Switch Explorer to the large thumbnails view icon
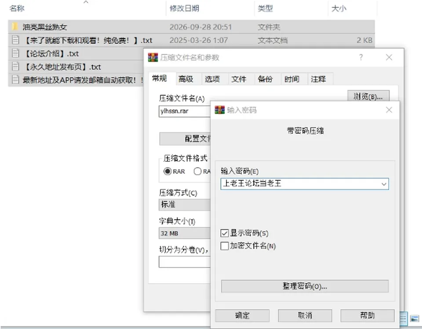The width and height of the screenshot is (422, 329). (415, 319)
